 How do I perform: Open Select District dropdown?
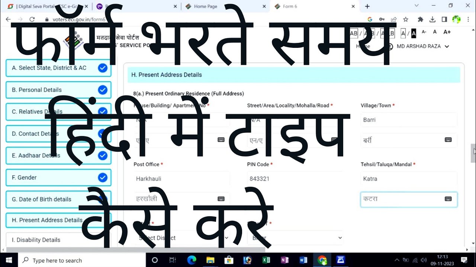[x=182, y=238]
